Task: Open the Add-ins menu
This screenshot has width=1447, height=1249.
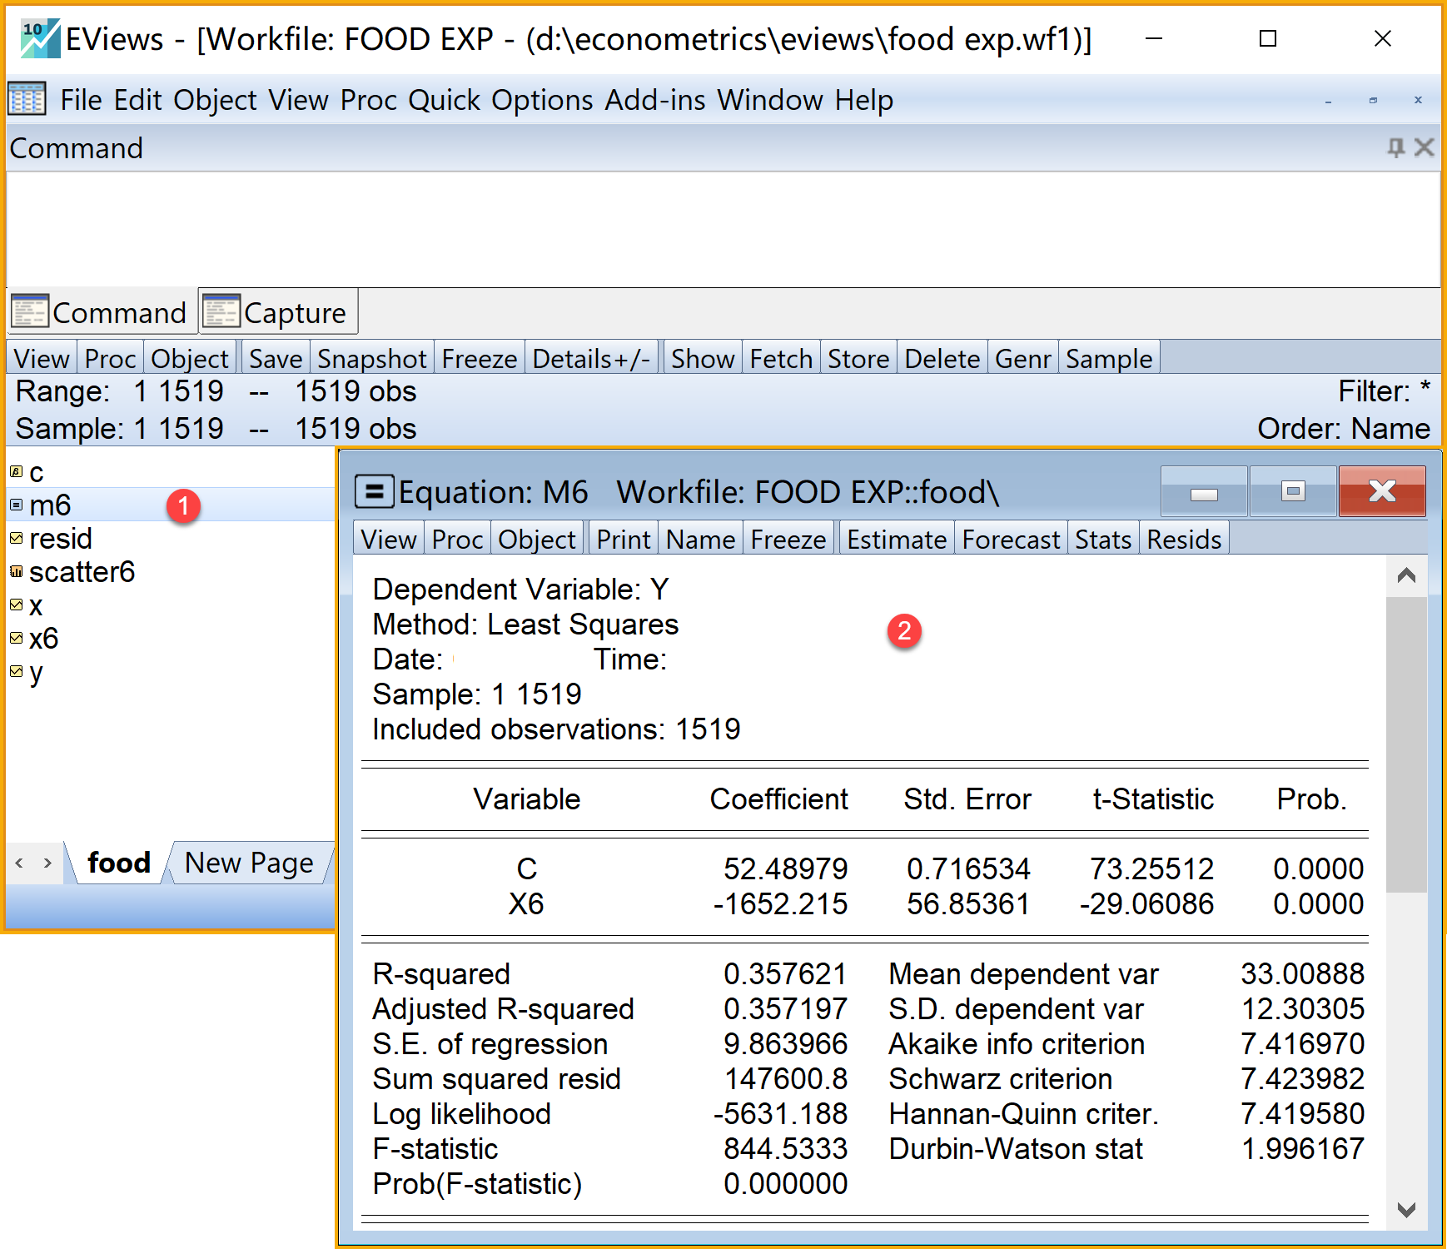Action: pyautogui.click(x=654, y=100)
